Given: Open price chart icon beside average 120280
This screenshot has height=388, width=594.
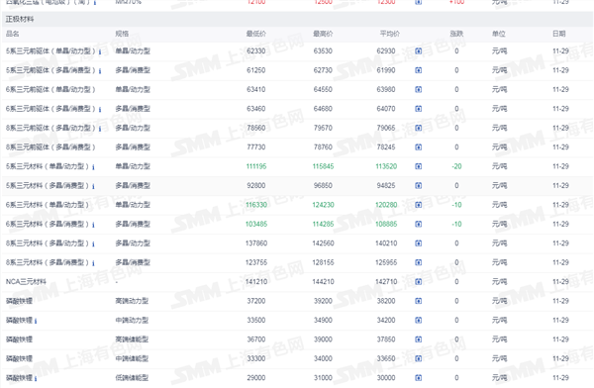Looking at the screenshot, I should point(418,205).
